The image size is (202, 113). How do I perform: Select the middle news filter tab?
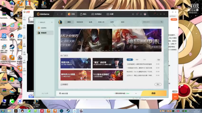137,60
